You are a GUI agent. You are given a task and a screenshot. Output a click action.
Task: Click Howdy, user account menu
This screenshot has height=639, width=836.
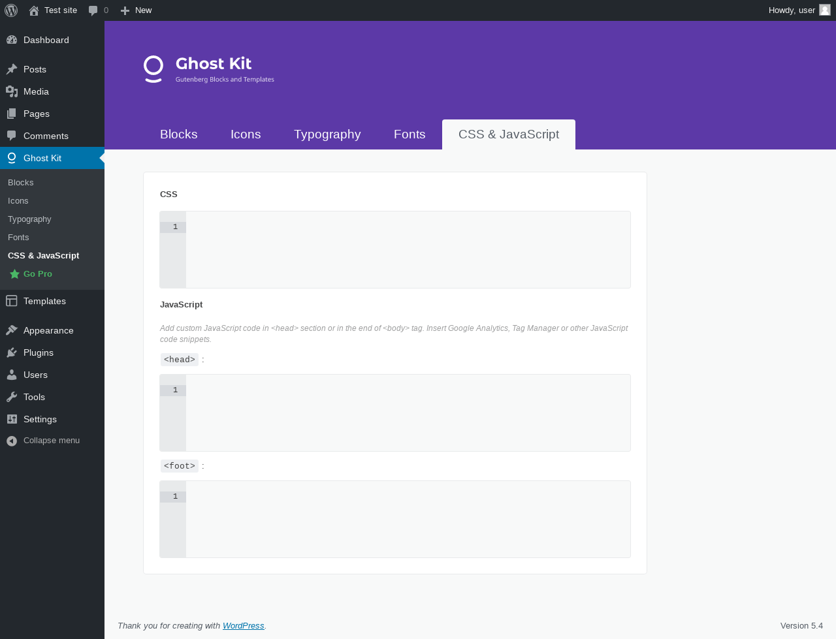(799, 10)
